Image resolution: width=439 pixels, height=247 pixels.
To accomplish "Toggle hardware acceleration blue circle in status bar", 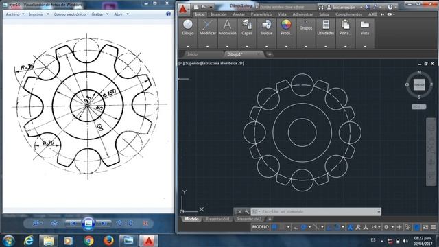I will (x=417, y=227).
